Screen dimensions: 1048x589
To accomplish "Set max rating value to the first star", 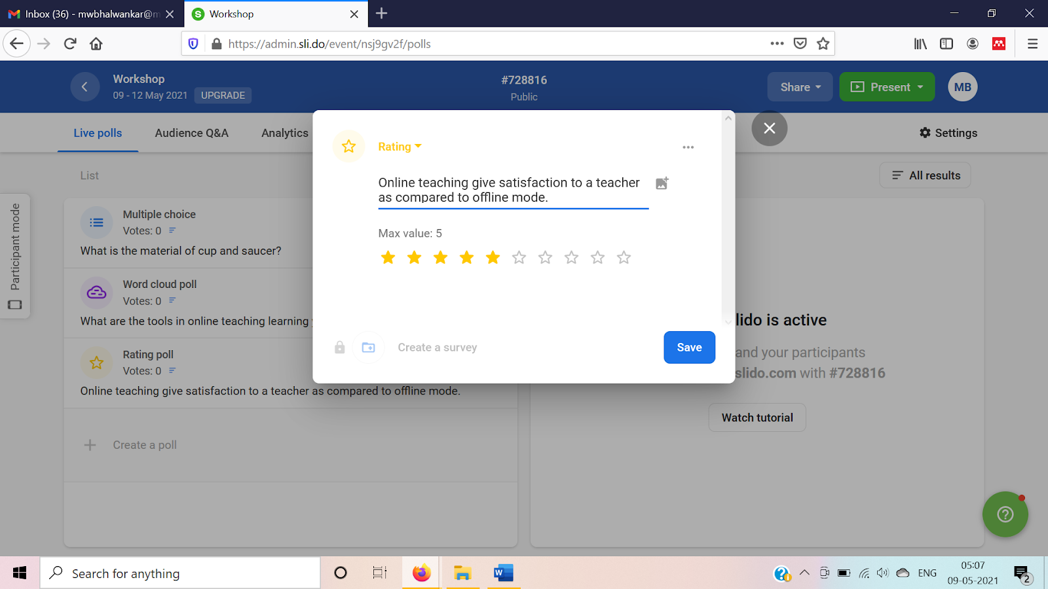I will (x=388, y=257).
